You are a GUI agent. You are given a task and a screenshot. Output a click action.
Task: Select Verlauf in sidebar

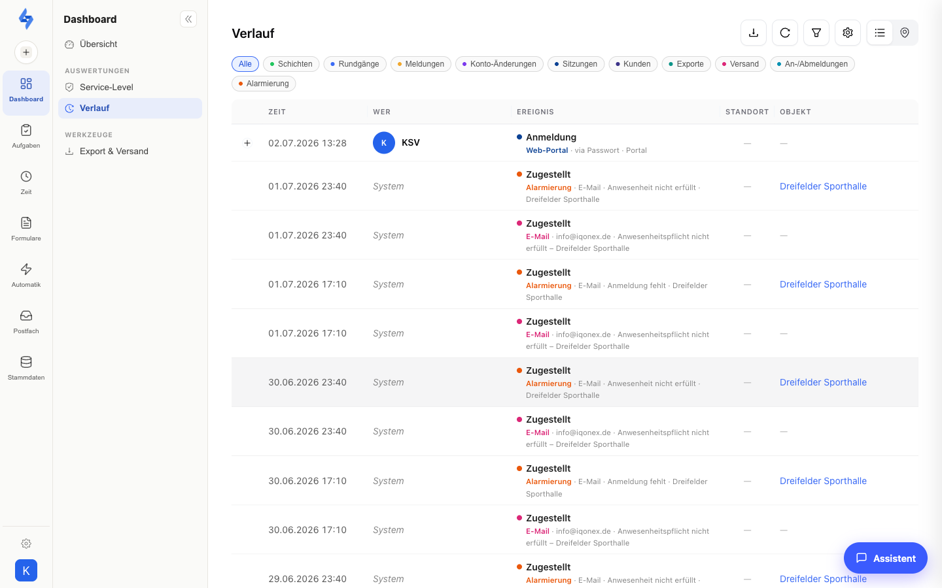tap(130, 108)
